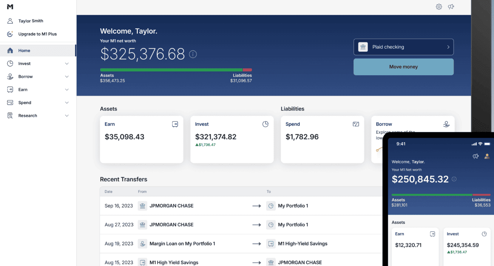Click the bank icon beside JPMORGAN CHASE

[x=142, y=206]
